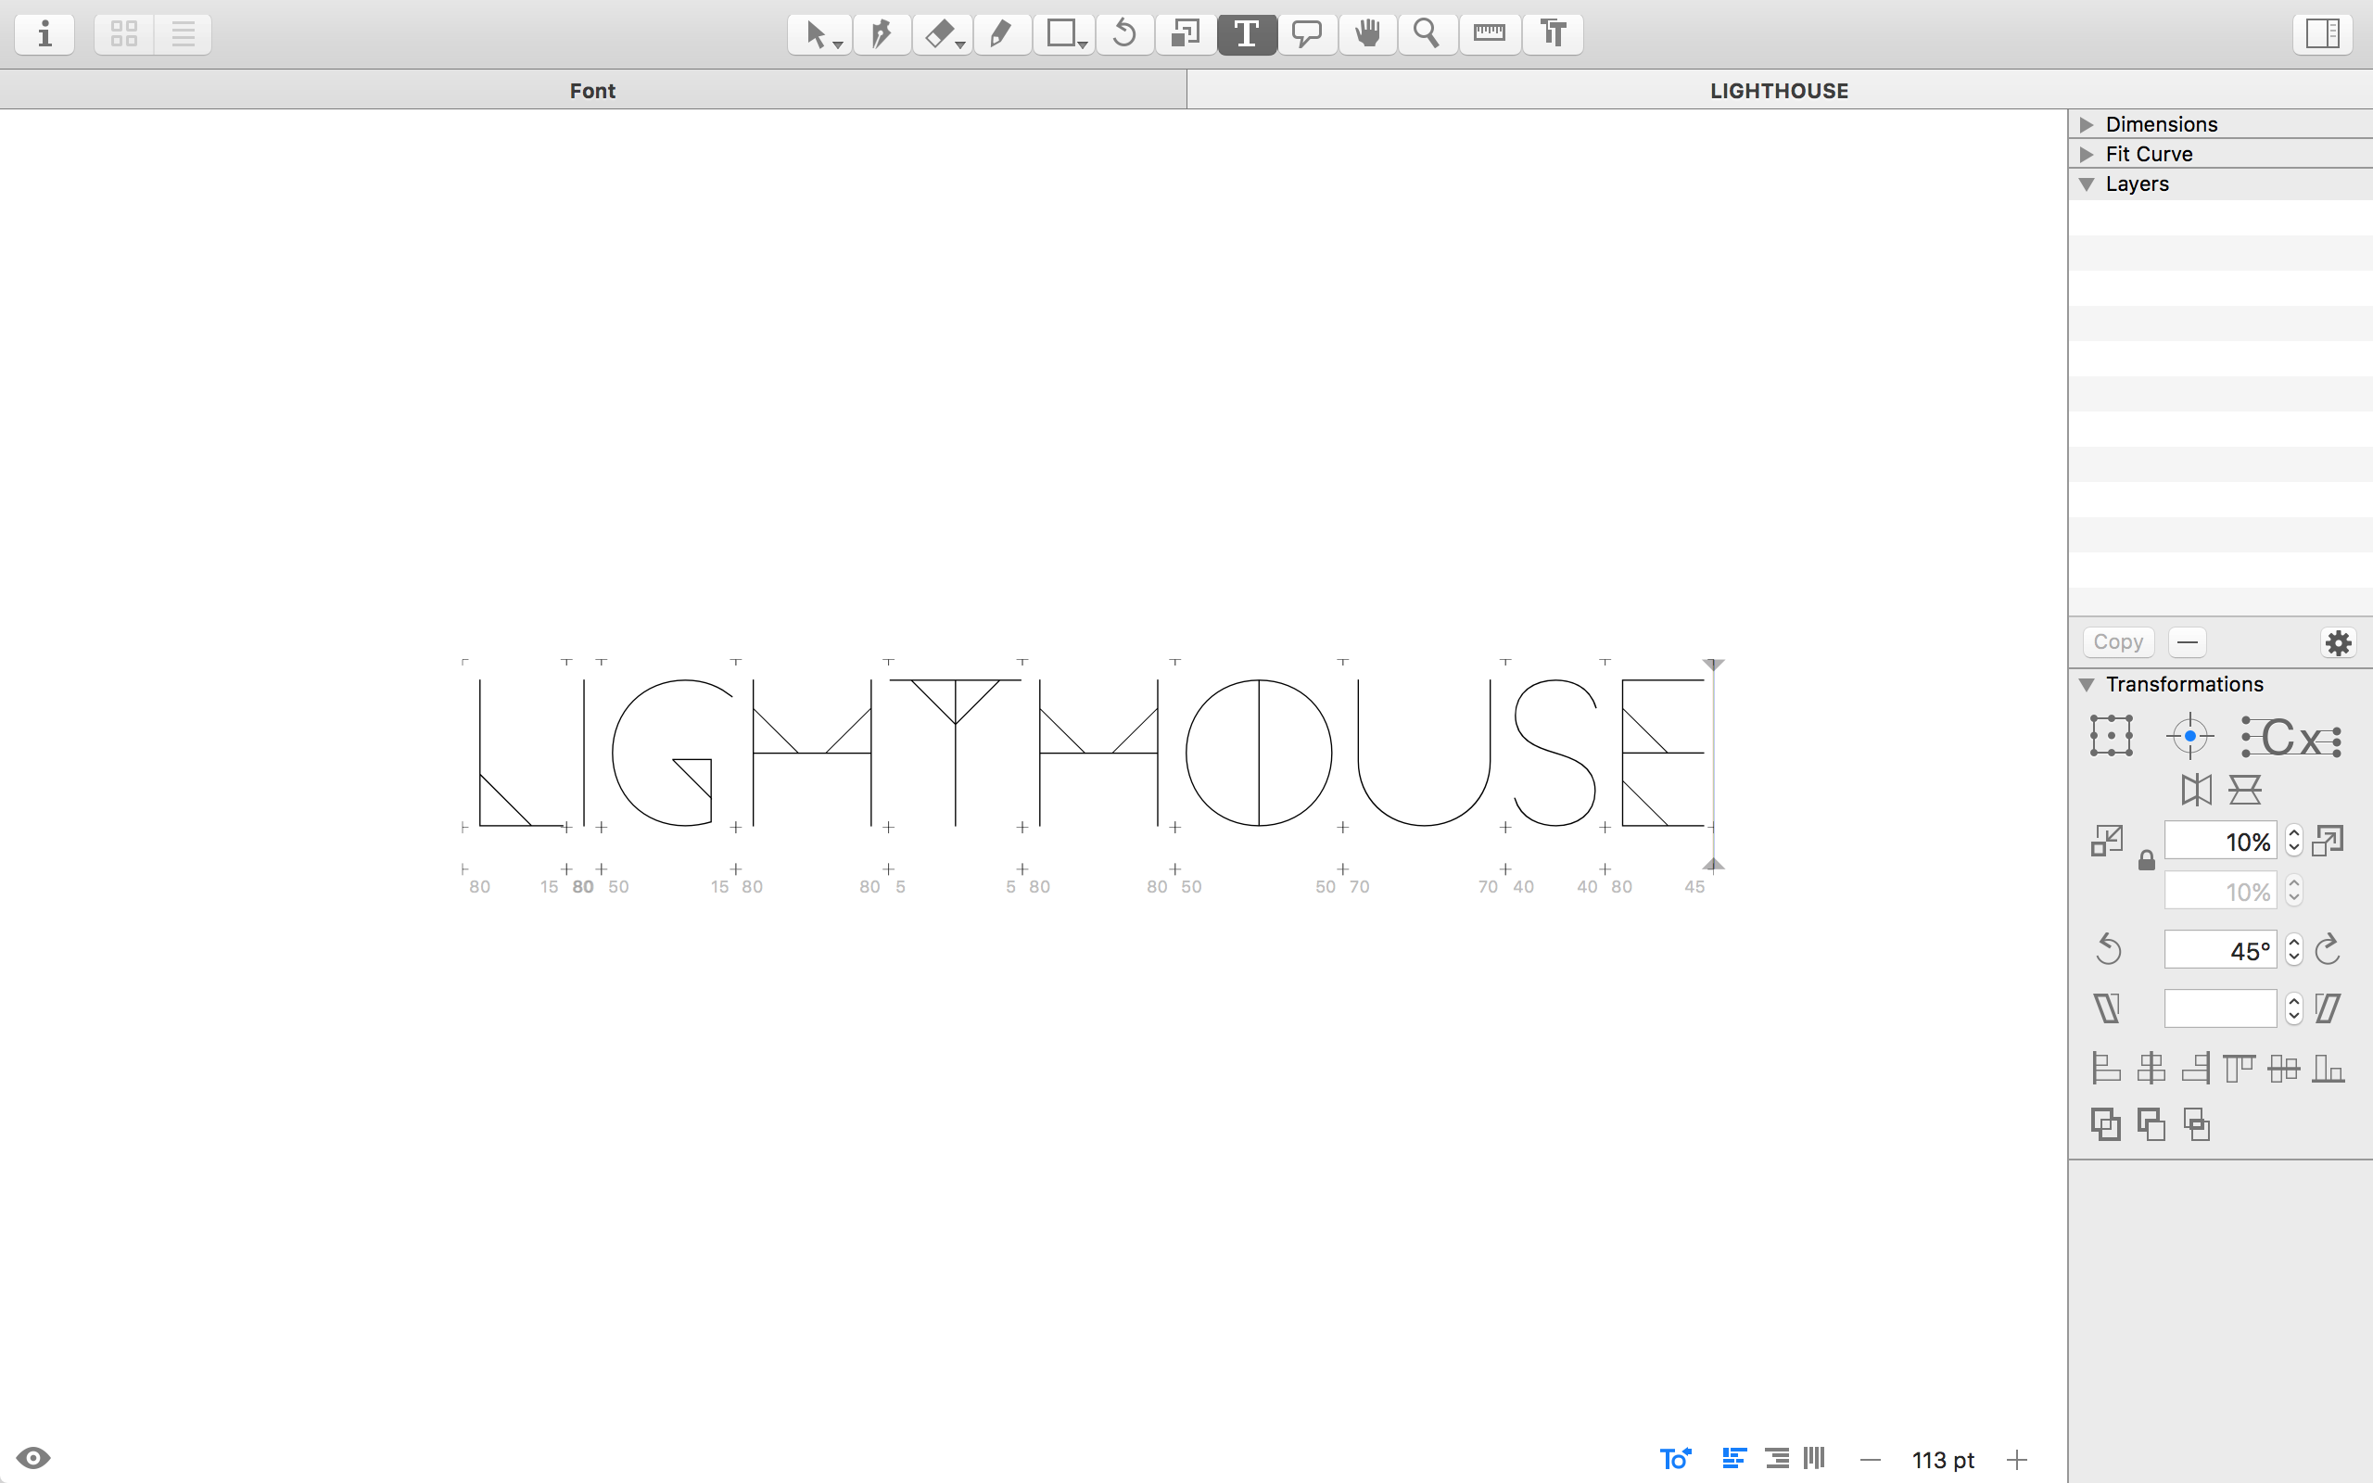Expand the Dimensions section

(x=2087, y=124)
